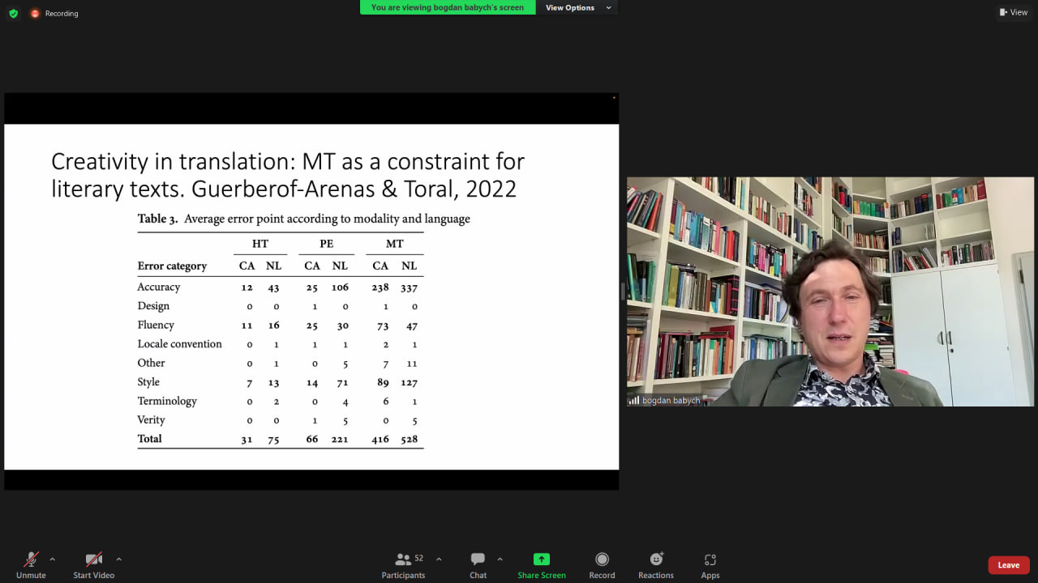Open the Chat panel
The width and height of the screenshot is (1038, 583).
pyautogui.click(x=478, y=564)
